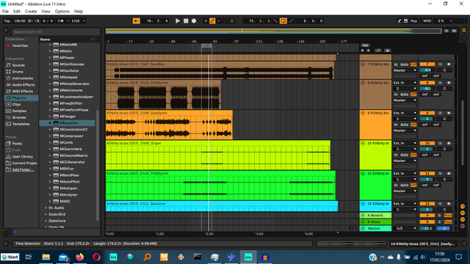Select MCompressor in plug-in list
This screenshot has height=264, width=470.
coord(71,136)
